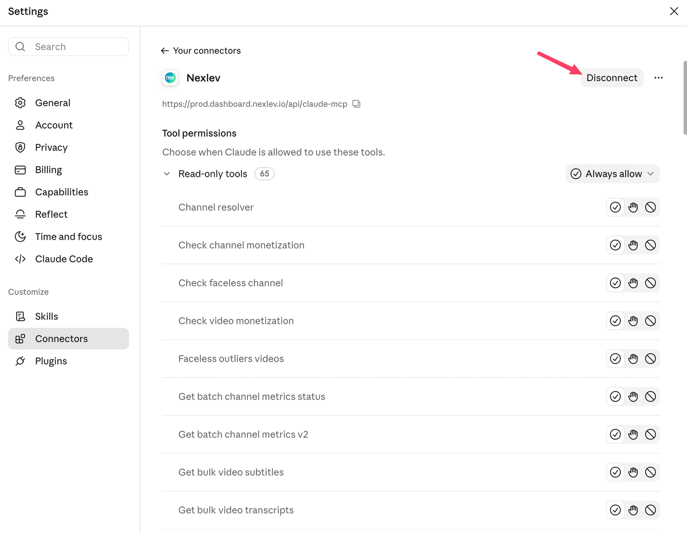Allow the Faceless outliers videos tool

[615, 358]
